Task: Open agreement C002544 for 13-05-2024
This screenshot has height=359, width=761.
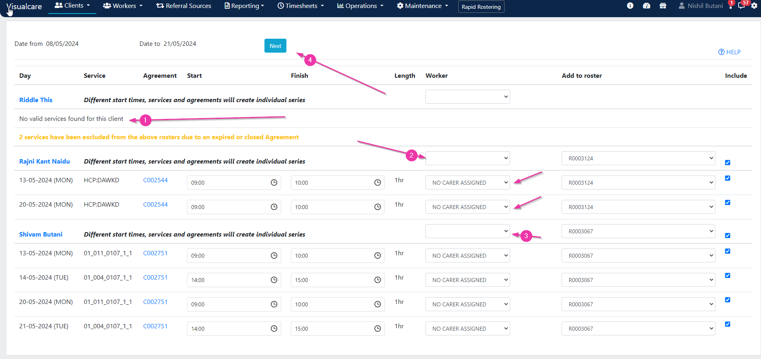Action: pos(155,180)
